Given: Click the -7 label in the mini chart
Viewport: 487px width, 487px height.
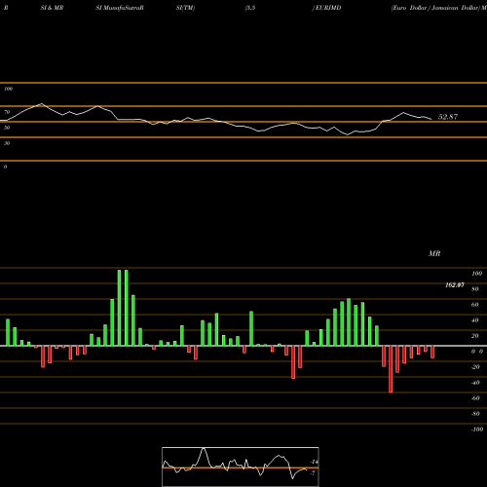Looking at the screenshot, I should (x=313, y=473).
